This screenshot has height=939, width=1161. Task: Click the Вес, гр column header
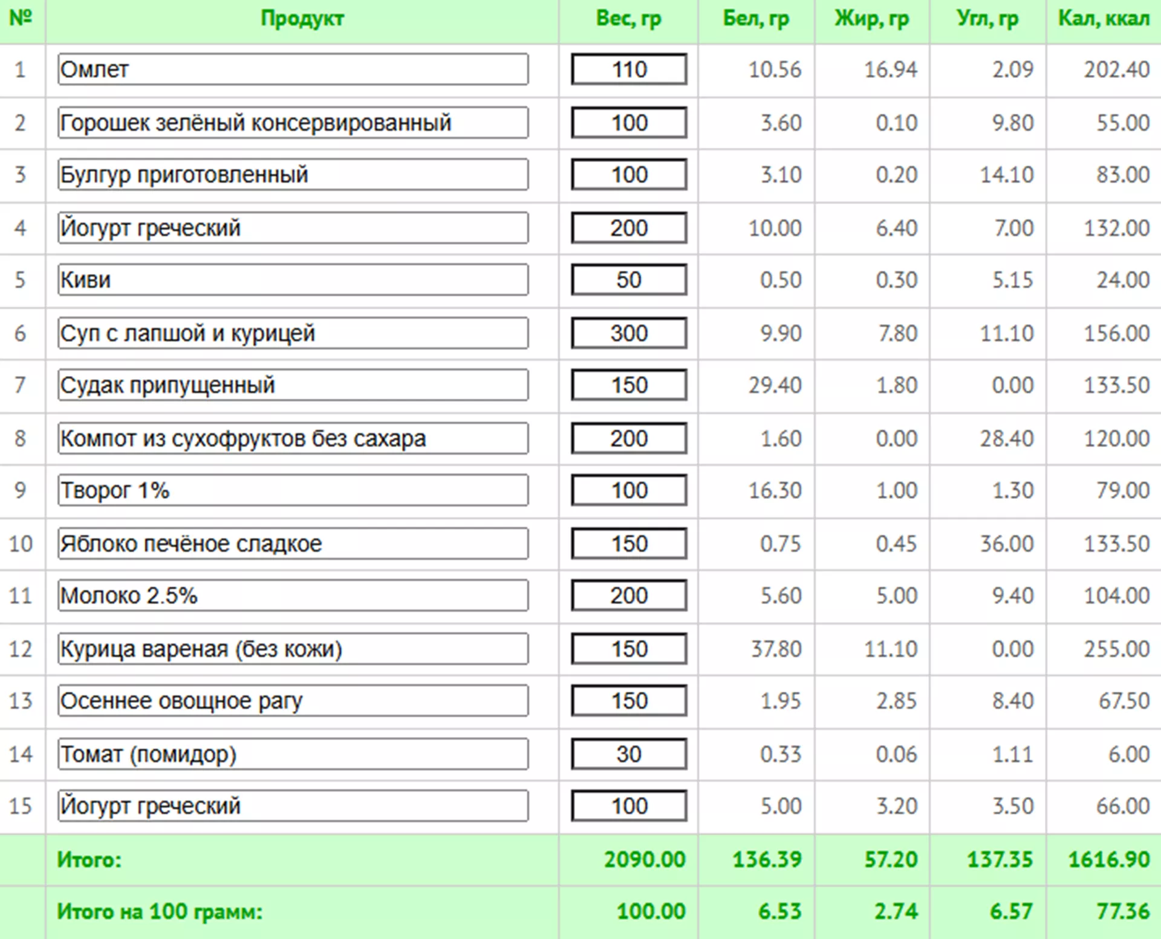coord(629,19)
